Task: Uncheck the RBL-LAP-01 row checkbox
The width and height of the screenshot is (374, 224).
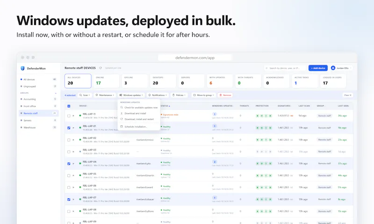Action: (x=69, y=128)
